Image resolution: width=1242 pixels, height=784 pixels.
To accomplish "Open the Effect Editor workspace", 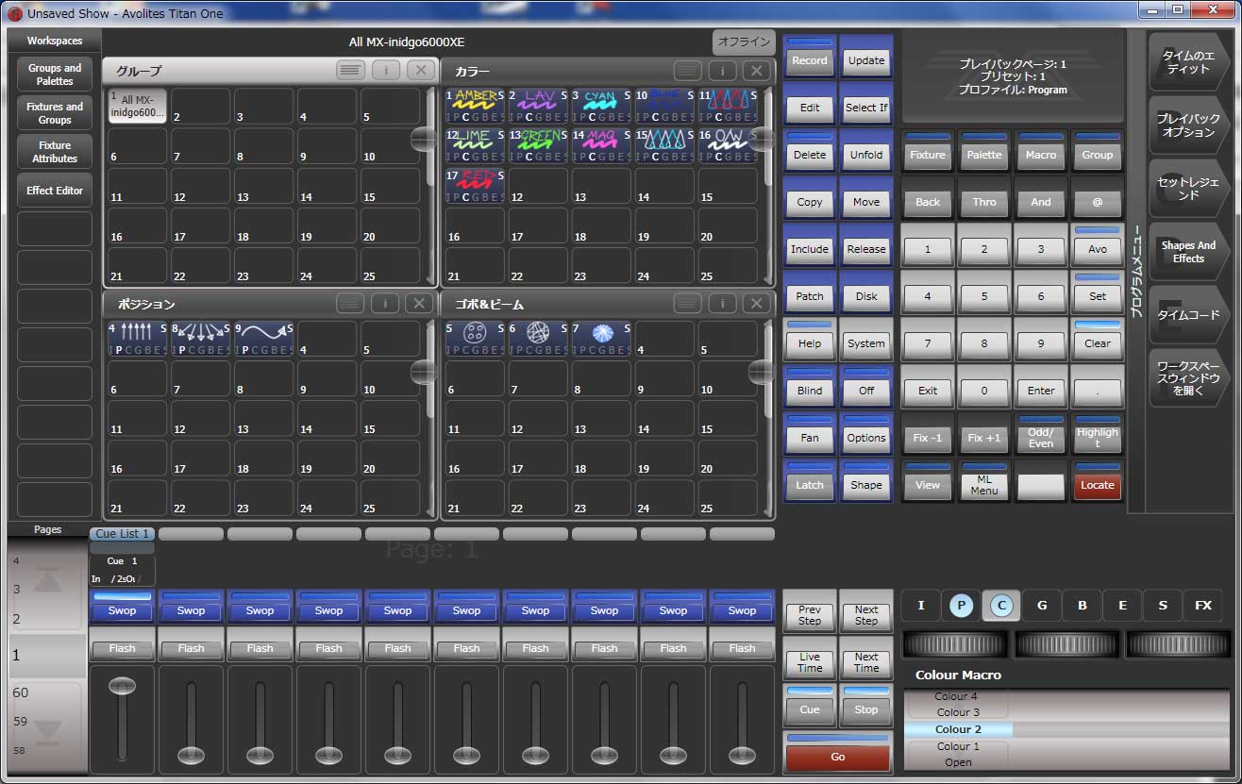I will [x=55, y=191].
